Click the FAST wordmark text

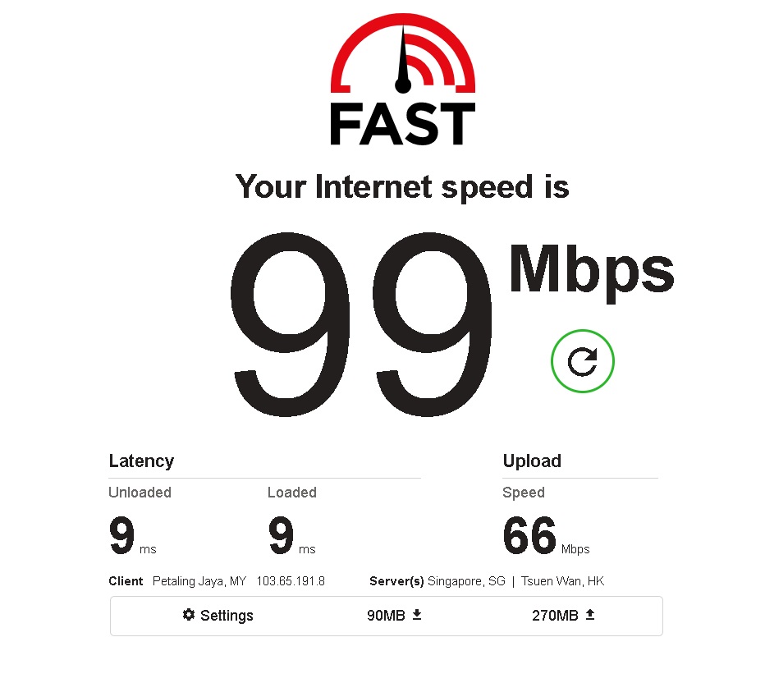402,123
